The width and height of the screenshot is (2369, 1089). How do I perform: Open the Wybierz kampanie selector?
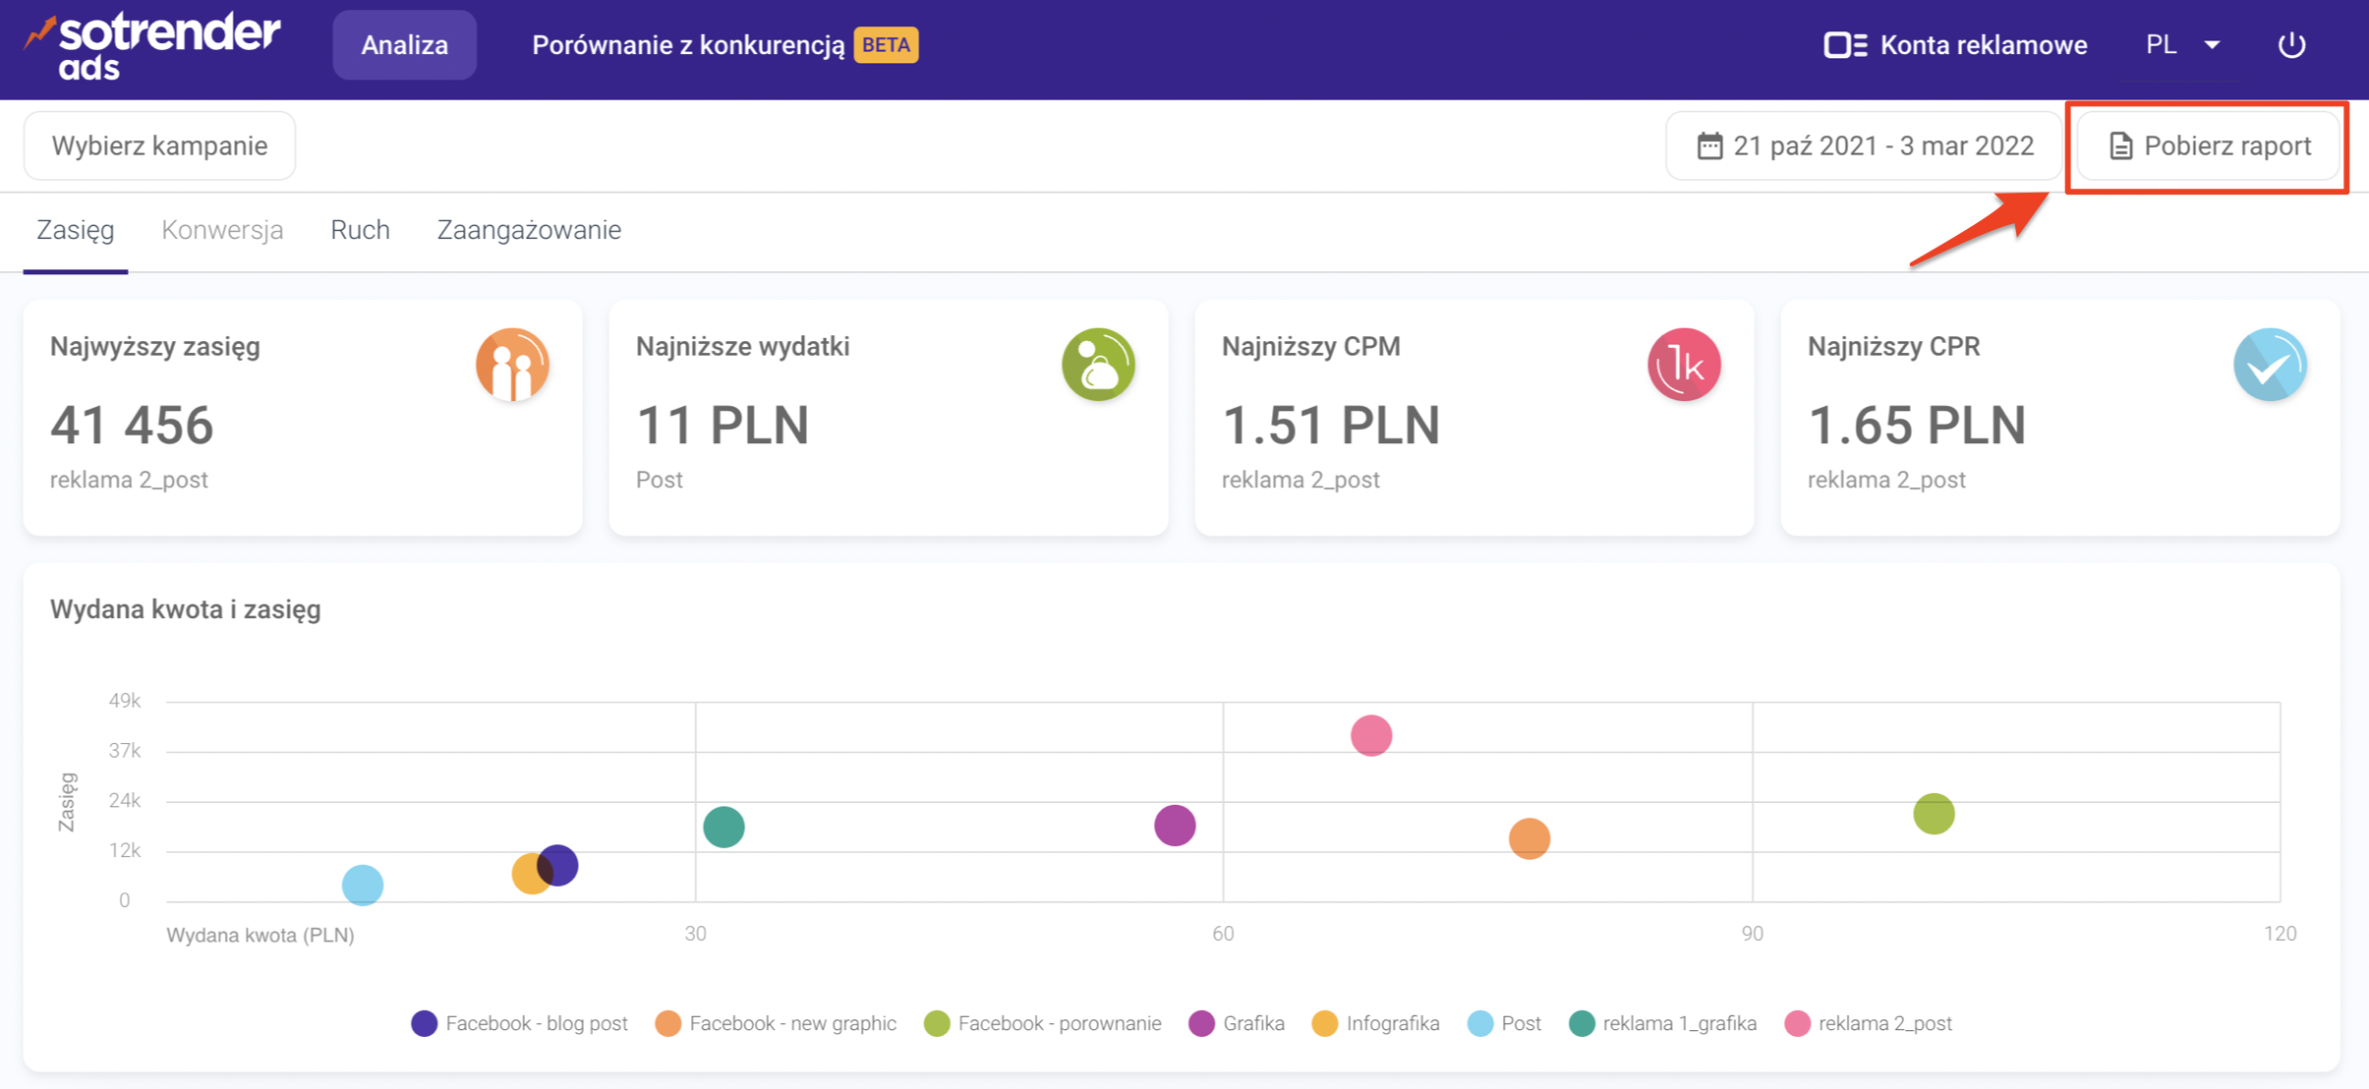tap(159, 145)
